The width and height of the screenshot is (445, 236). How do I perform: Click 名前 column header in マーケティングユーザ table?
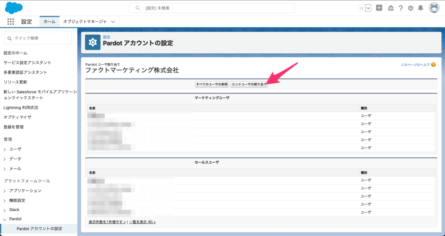pos(92,108)
